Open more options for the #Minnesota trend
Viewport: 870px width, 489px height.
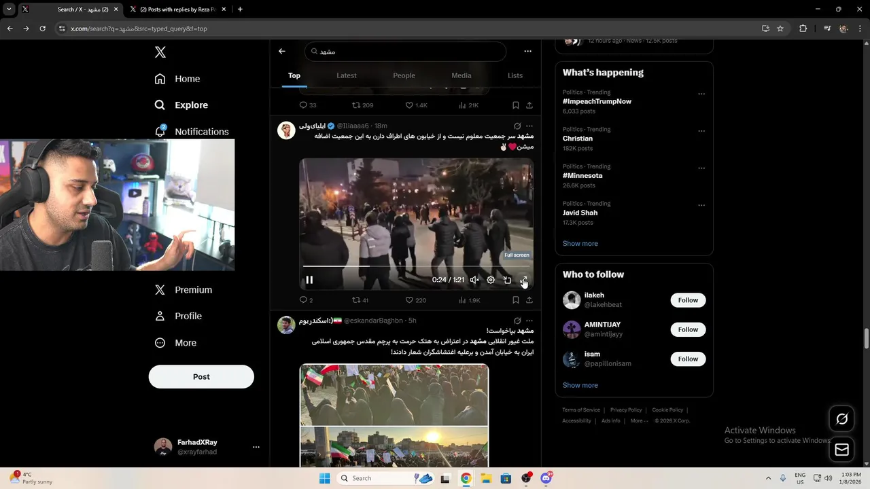[x=701, y=168]
